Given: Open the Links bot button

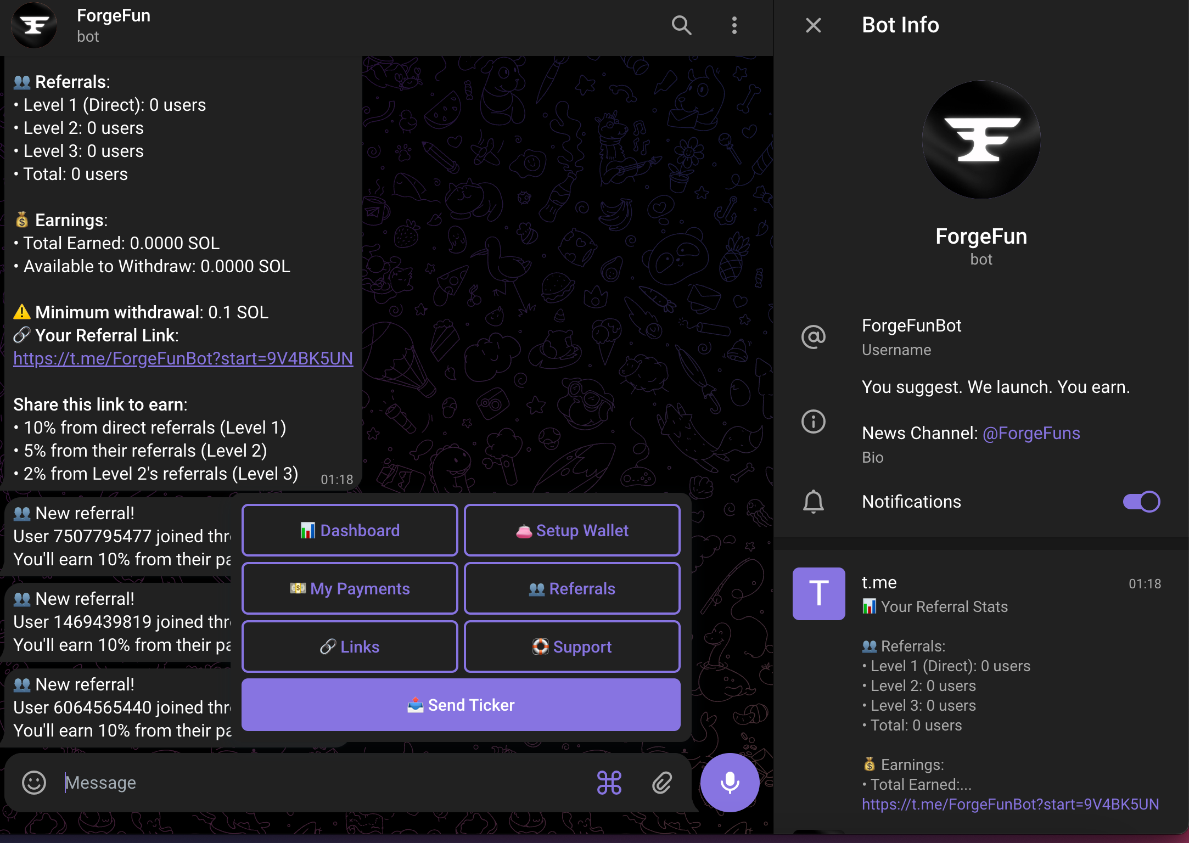Looking at the screenshot, I should (x=350, y=647).
